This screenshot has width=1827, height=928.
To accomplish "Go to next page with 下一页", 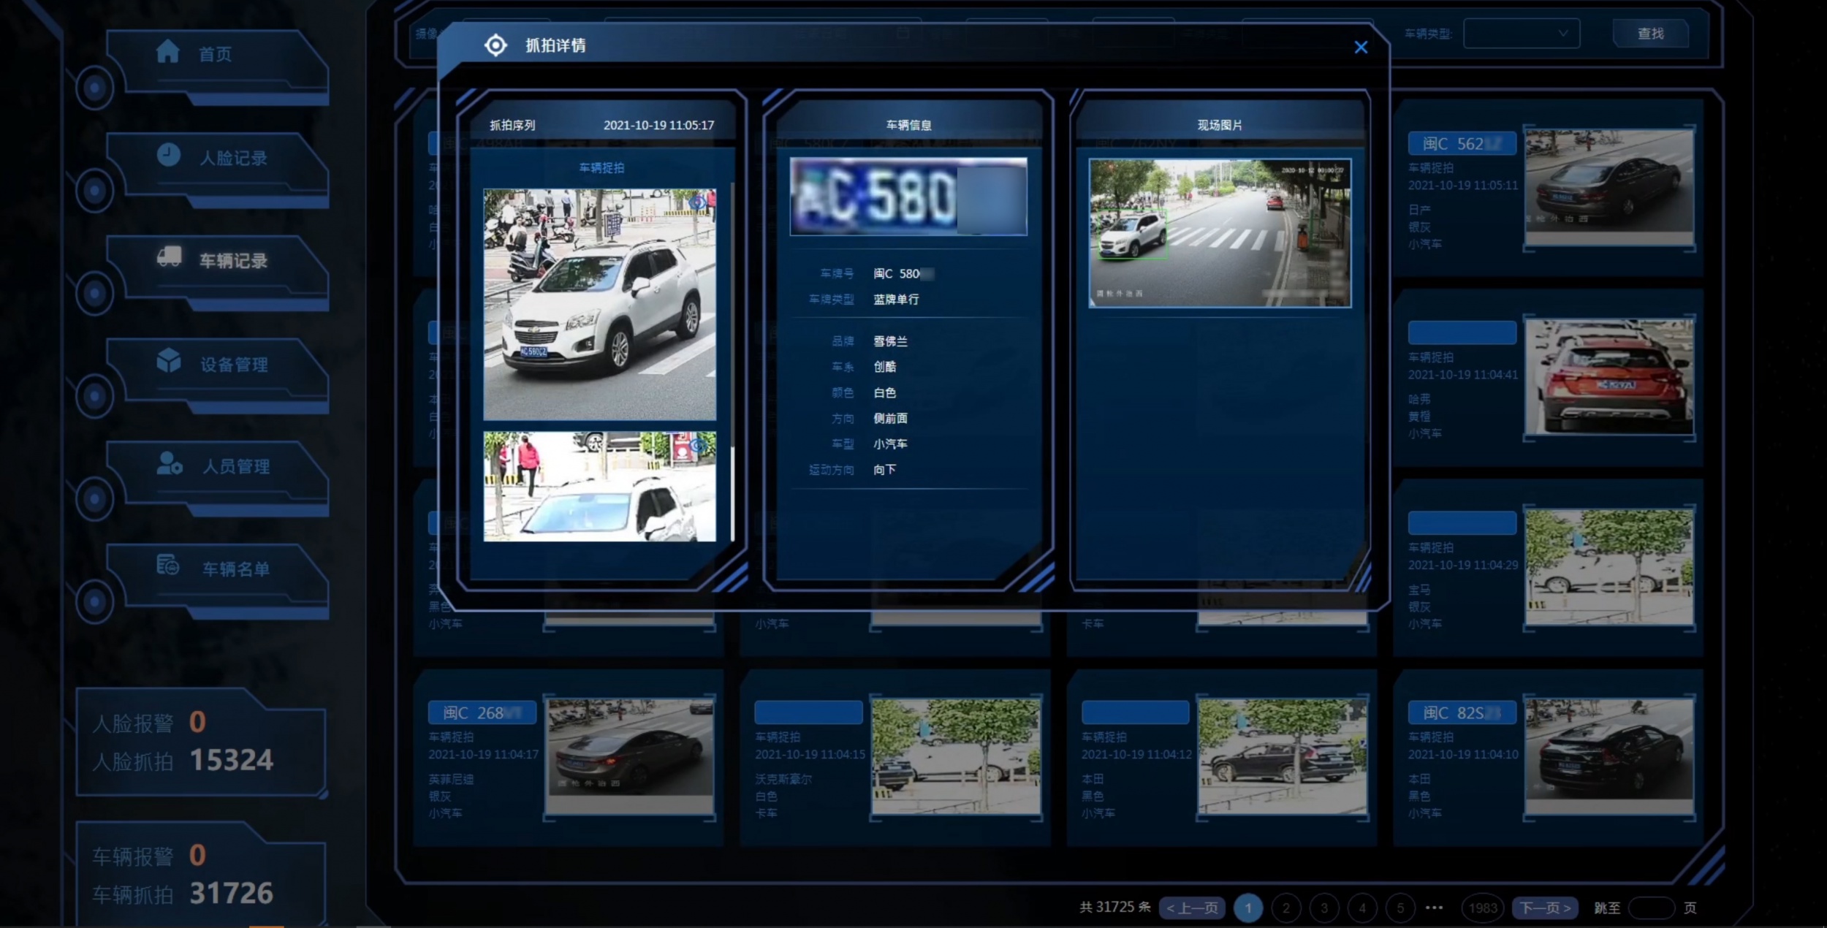I will (x=1545, y=908).
